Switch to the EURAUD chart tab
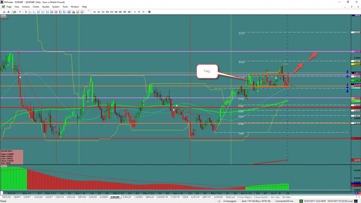This screenshot has height=203, width=361. (127, 197)
